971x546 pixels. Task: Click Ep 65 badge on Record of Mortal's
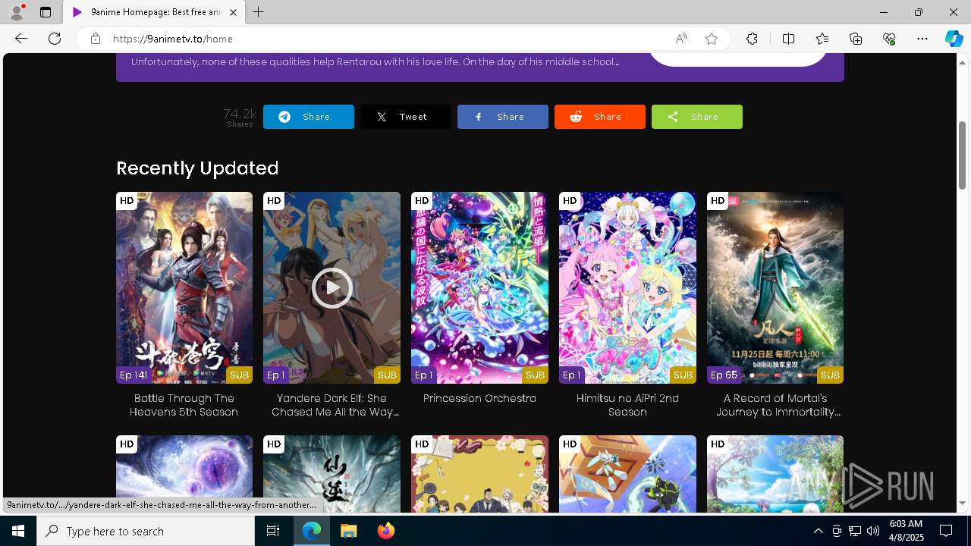[x=724, y=375]
